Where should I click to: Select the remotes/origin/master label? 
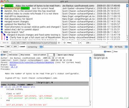17,8
